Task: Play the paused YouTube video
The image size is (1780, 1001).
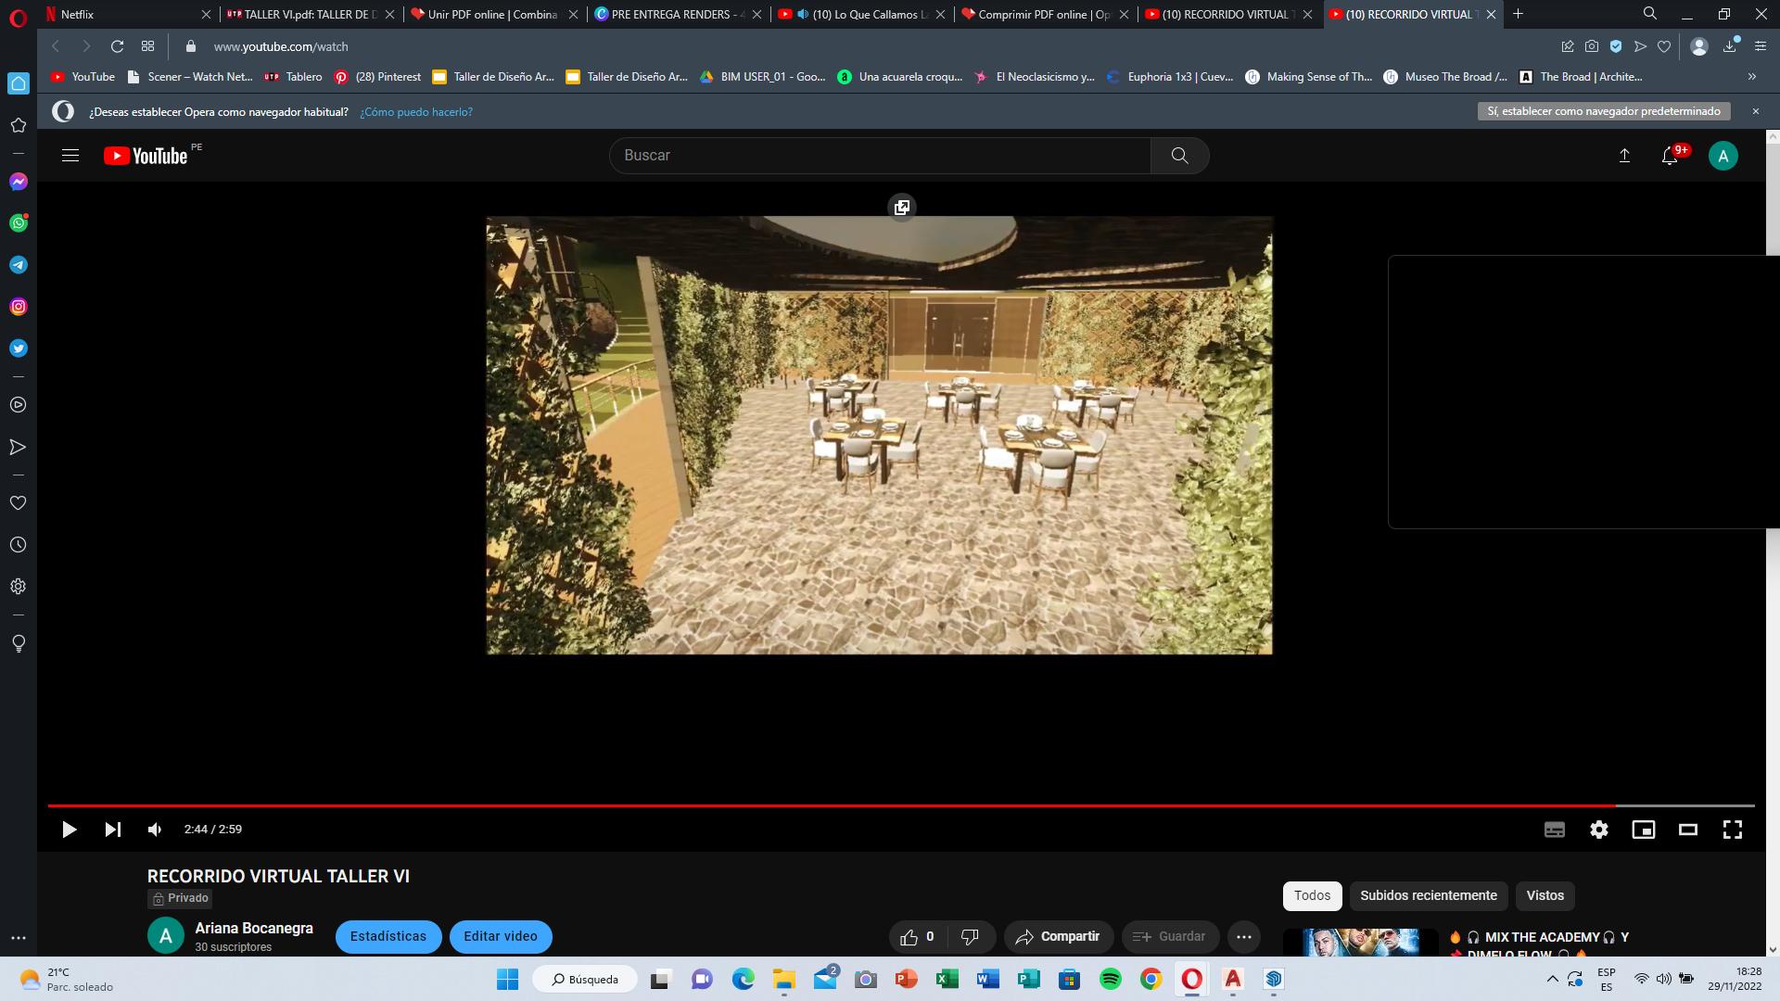Action: [69, 830]
